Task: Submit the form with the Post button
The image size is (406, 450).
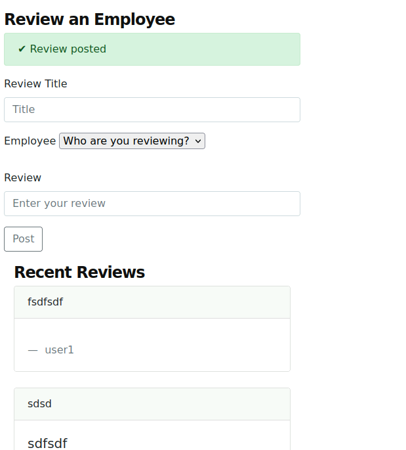Action: 23,239
